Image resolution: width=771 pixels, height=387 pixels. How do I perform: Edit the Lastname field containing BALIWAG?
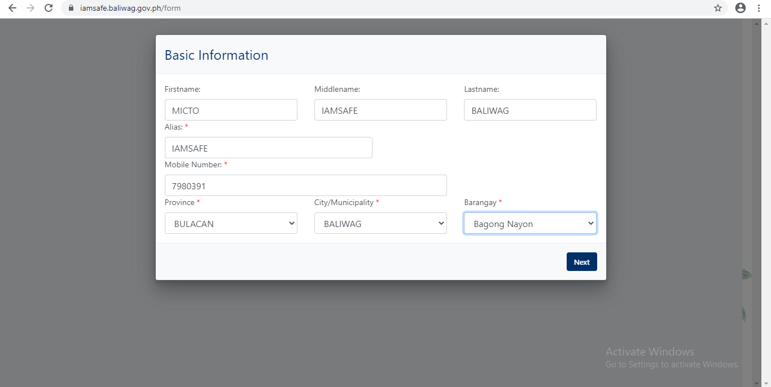[530, 110]
